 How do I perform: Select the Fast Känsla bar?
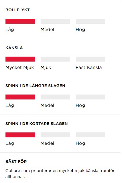(90, 59)
